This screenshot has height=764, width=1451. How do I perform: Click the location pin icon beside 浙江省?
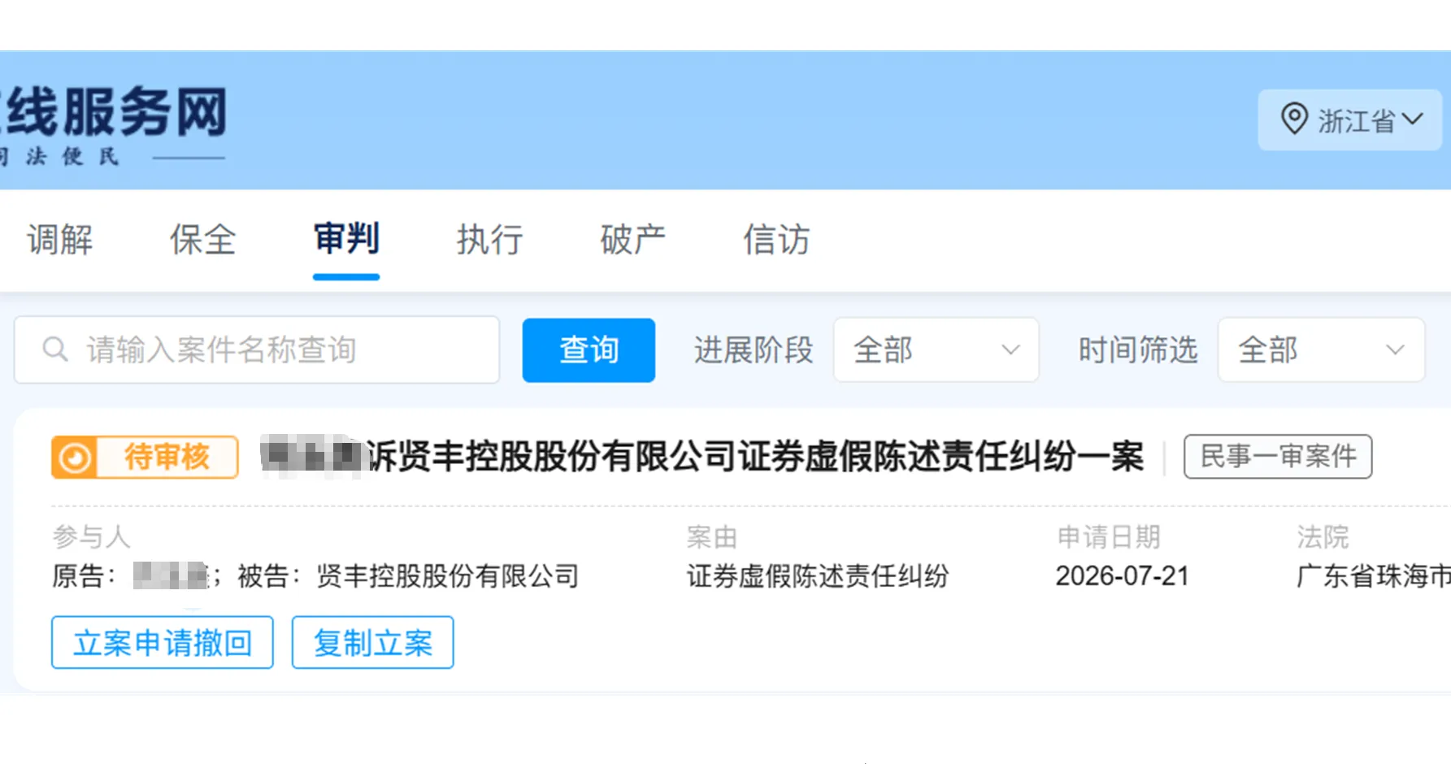click(1293, 119)
